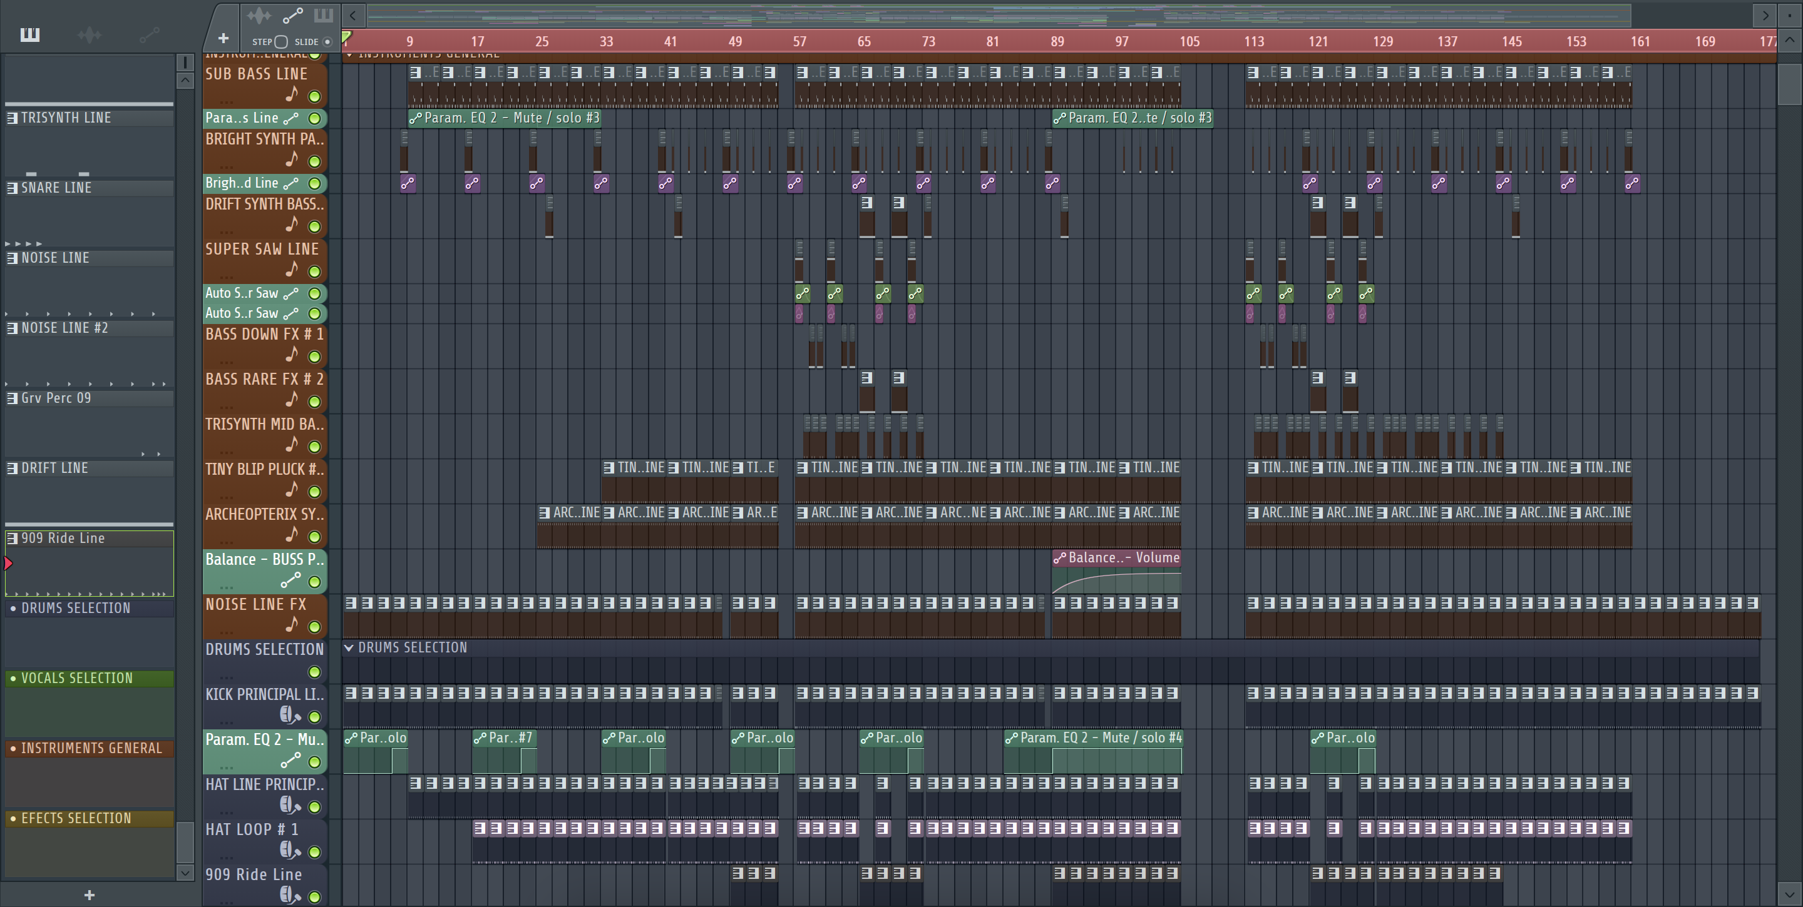This screenshot has height=907, width=1803.
Task: Mute the HAT LOOP # 1 track
Action: [x=315, y=853]
